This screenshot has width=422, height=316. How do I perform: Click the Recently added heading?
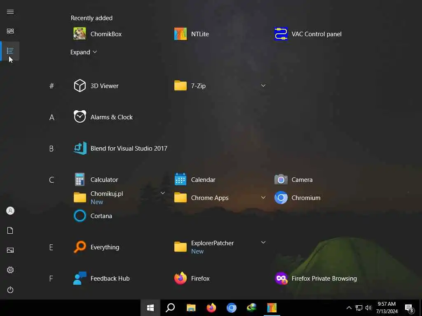[x=91, y=18]
